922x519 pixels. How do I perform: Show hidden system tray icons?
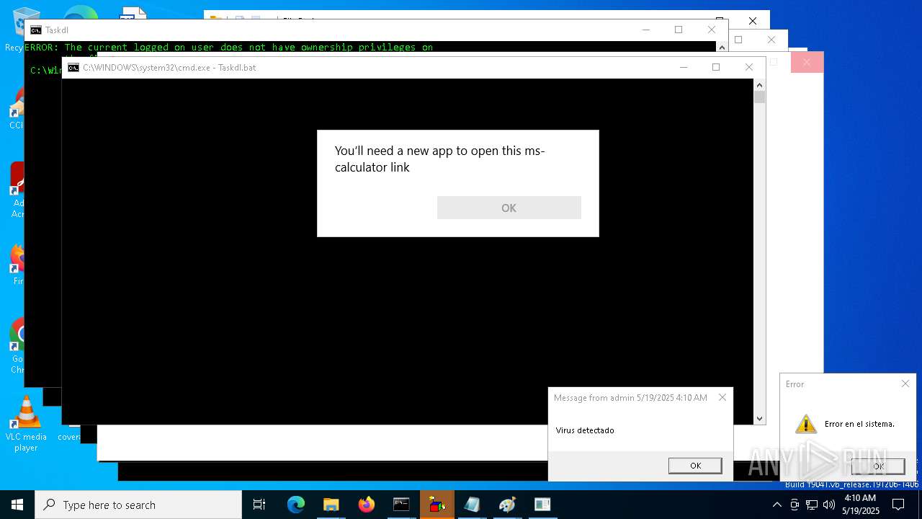tap(776, 505)
